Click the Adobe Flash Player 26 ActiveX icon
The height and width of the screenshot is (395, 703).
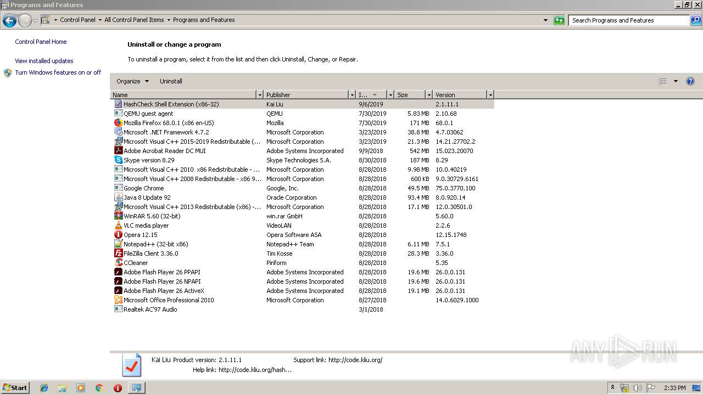coord(118,290)
